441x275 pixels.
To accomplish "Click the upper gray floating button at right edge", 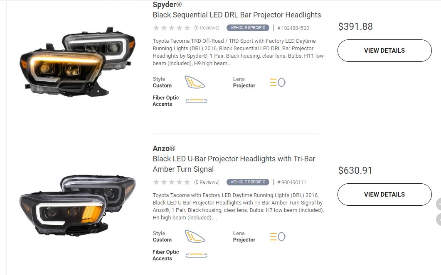I will 439,204.
